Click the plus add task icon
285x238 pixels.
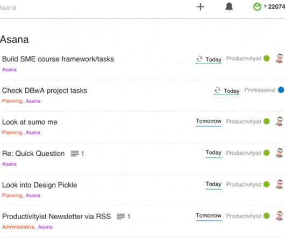pos(201,7)
